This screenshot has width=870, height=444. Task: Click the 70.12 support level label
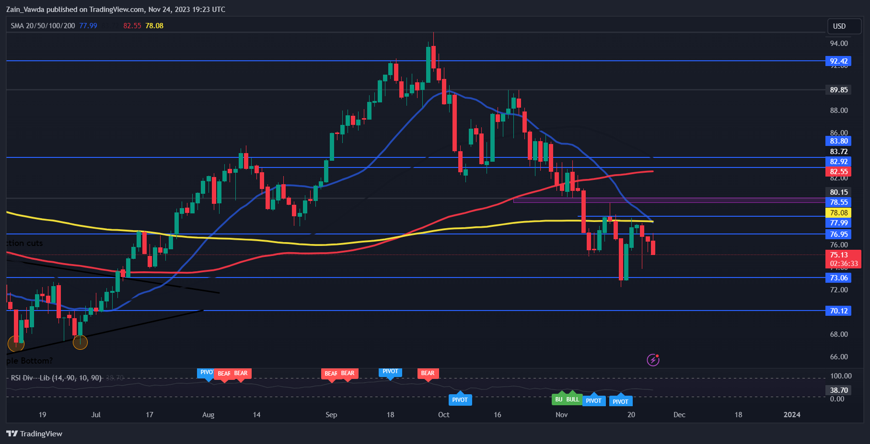tap(838, 311)
